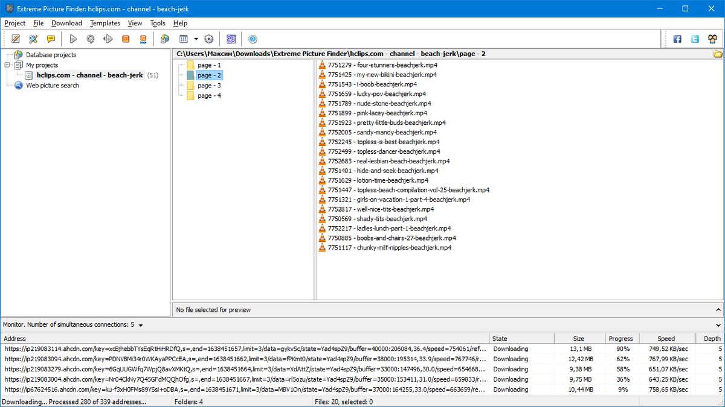The width and height of the screenshot is (725, 407).
Task: Select the download row showing 90% progress
Action: [x=362, y=349]
